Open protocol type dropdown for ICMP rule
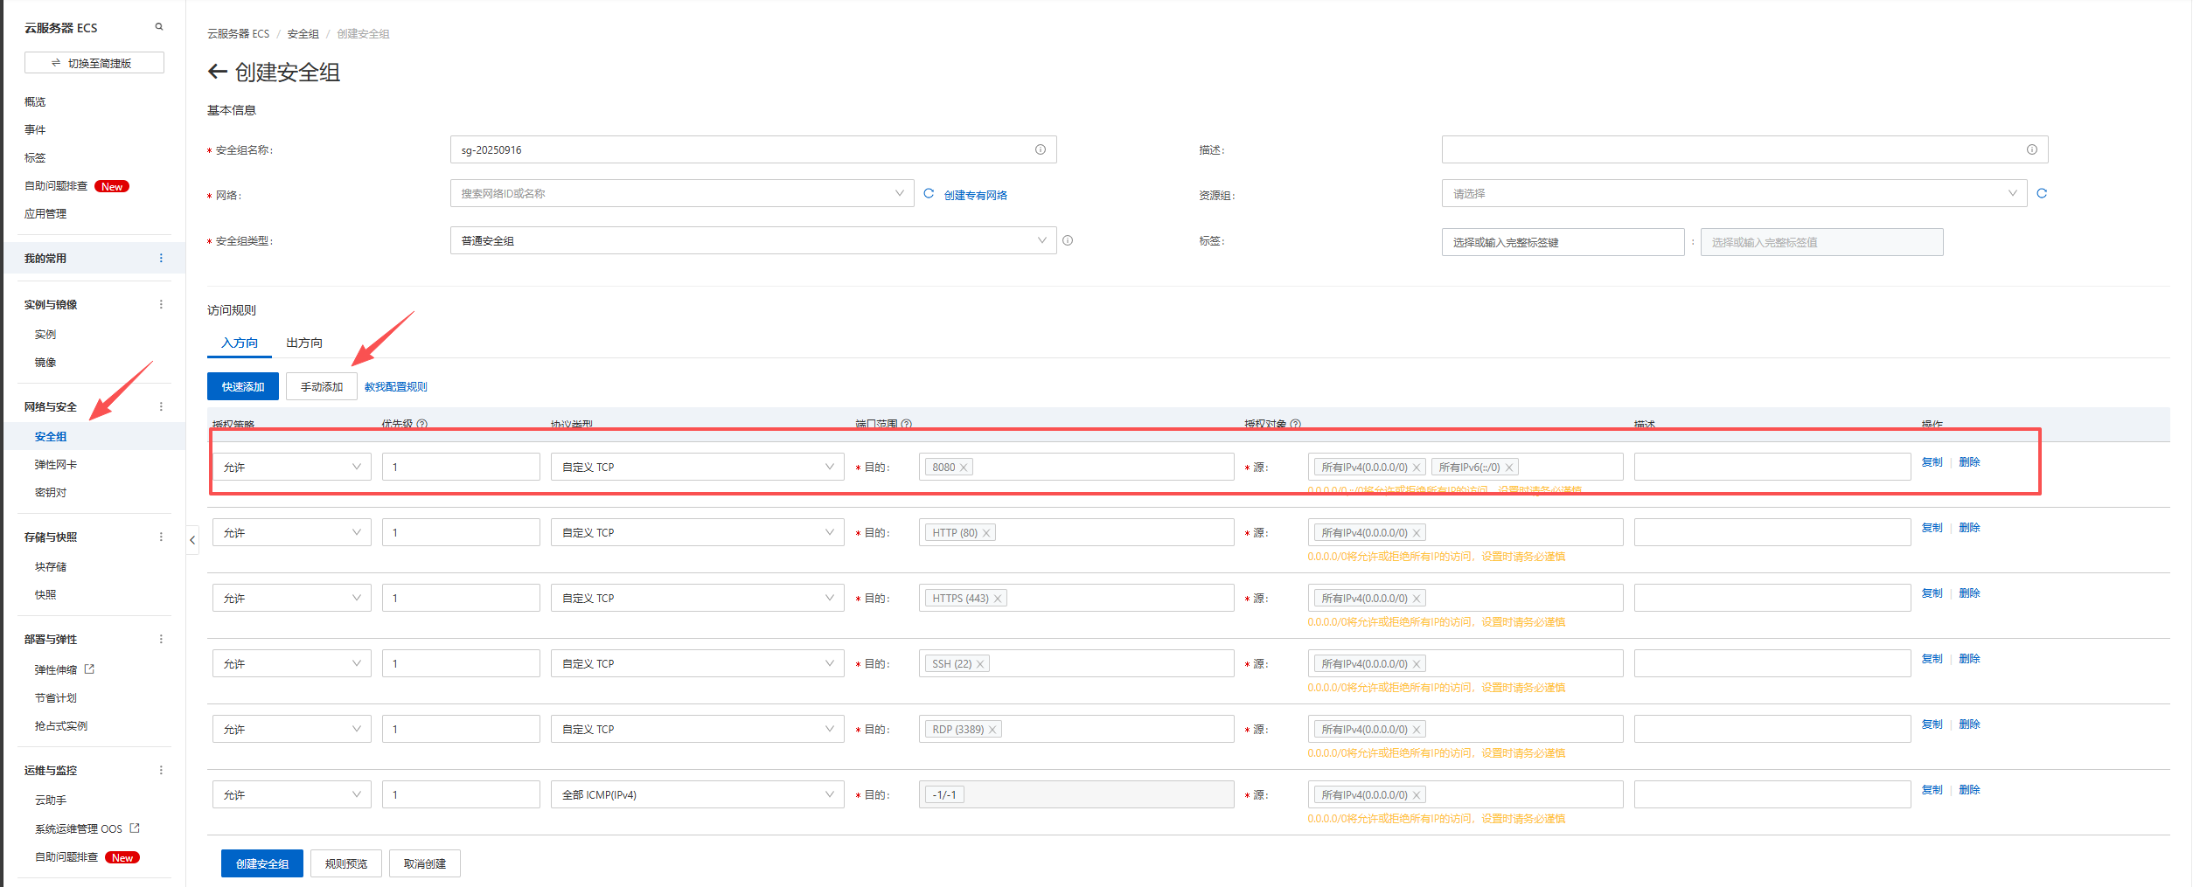 697,795
